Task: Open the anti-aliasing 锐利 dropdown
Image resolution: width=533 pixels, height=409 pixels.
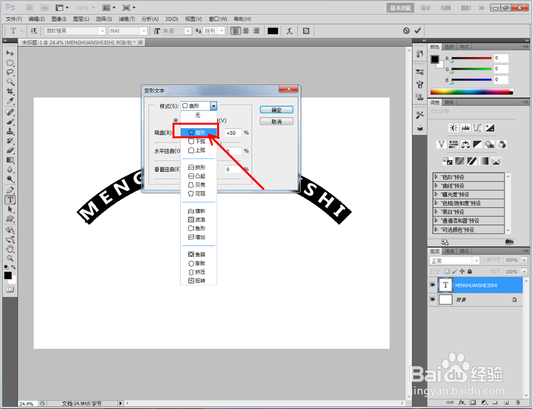Action: click(x=222, y=31)
